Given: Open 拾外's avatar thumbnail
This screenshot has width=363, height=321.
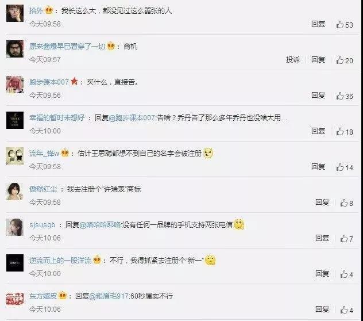Looking at the screenshot, I should click(15, 13).
